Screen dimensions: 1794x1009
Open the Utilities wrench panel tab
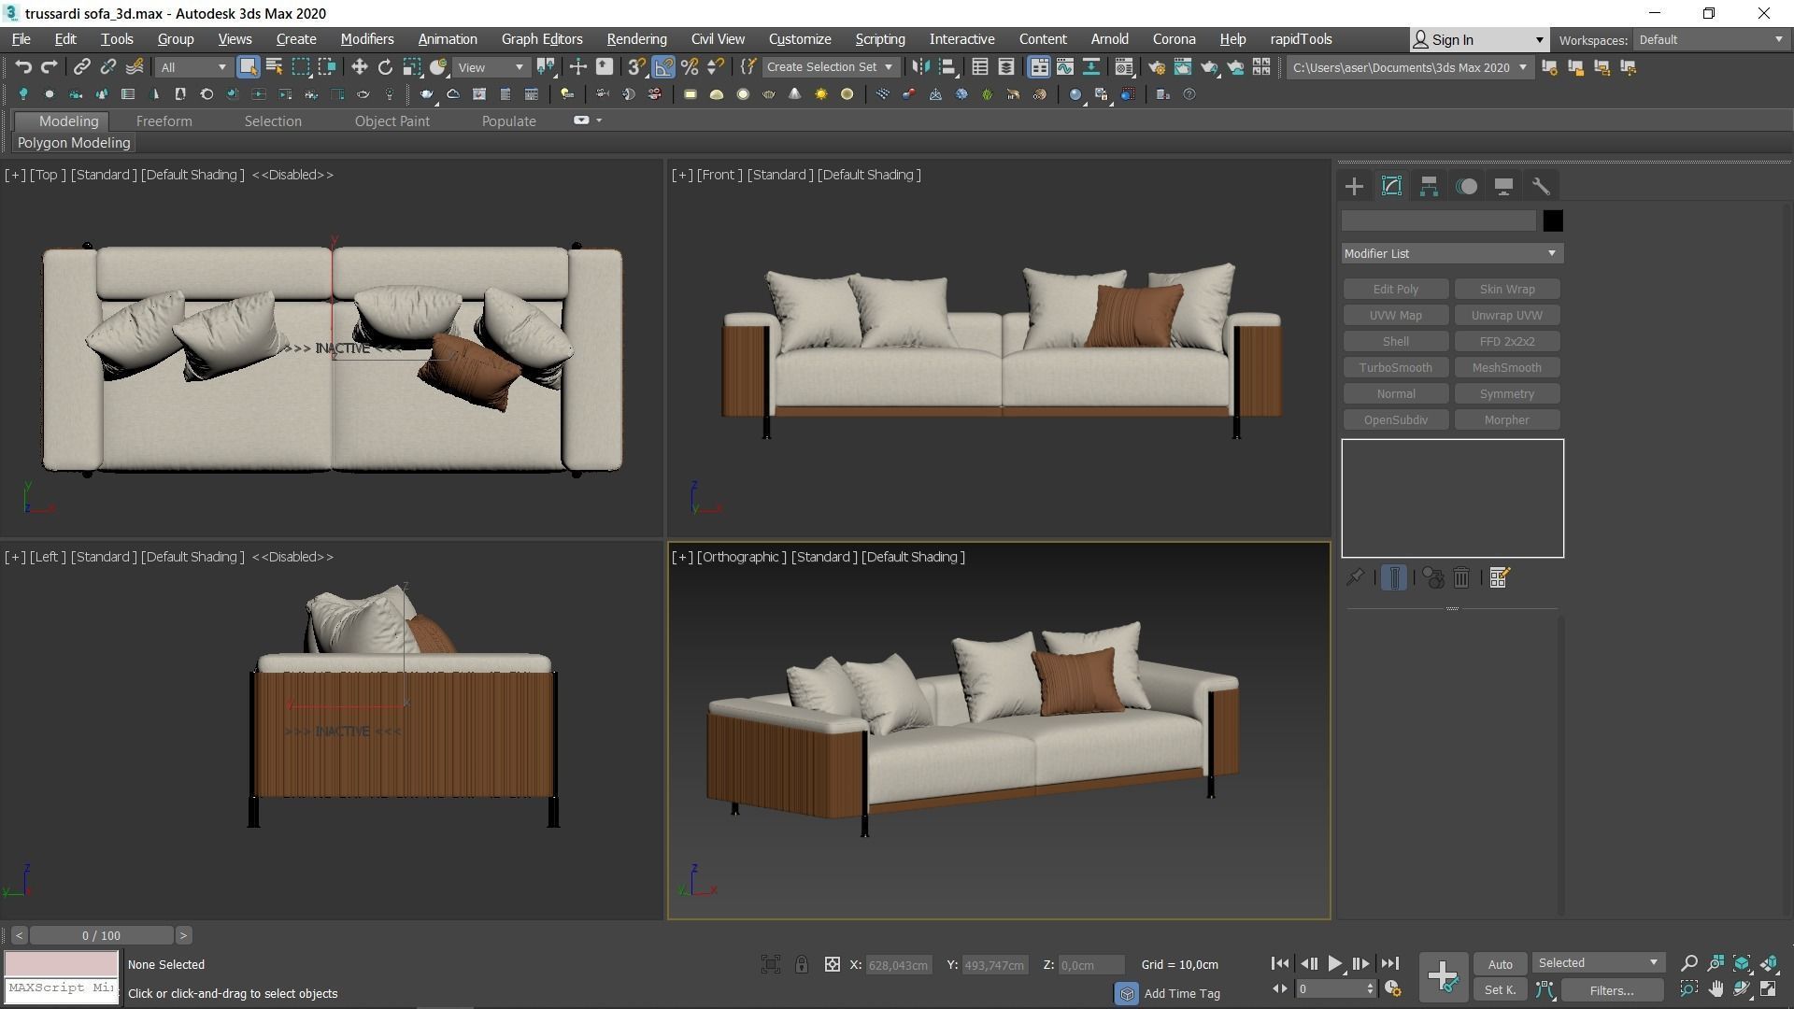pos(1541,186)
